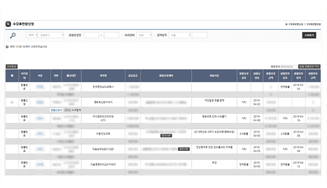Screen dimensions: 327x188
Task: Click the SMS발송 button
Action: (11, 67)
